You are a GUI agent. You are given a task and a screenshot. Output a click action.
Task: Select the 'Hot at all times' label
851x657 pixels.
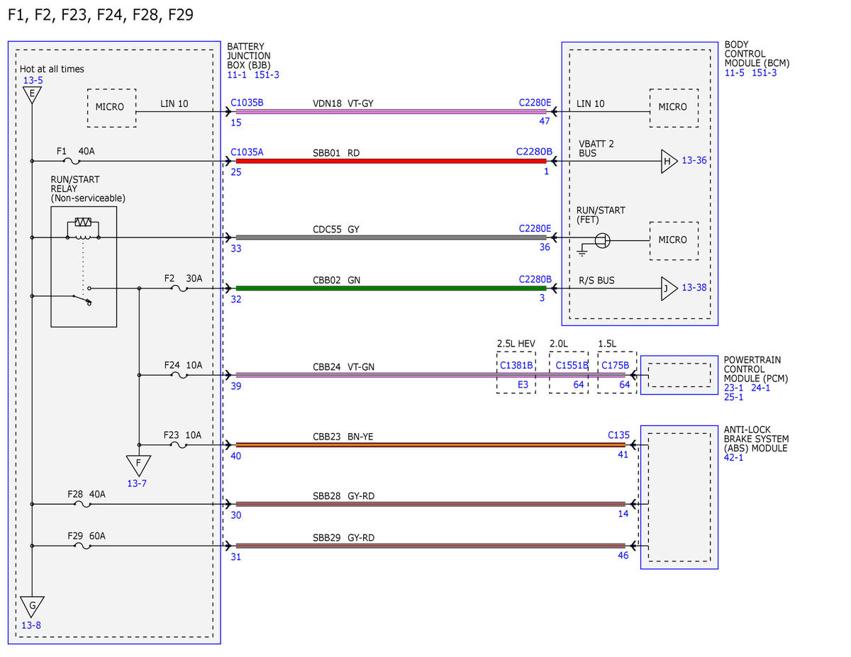pyautogui.click(x=52, y=69)
